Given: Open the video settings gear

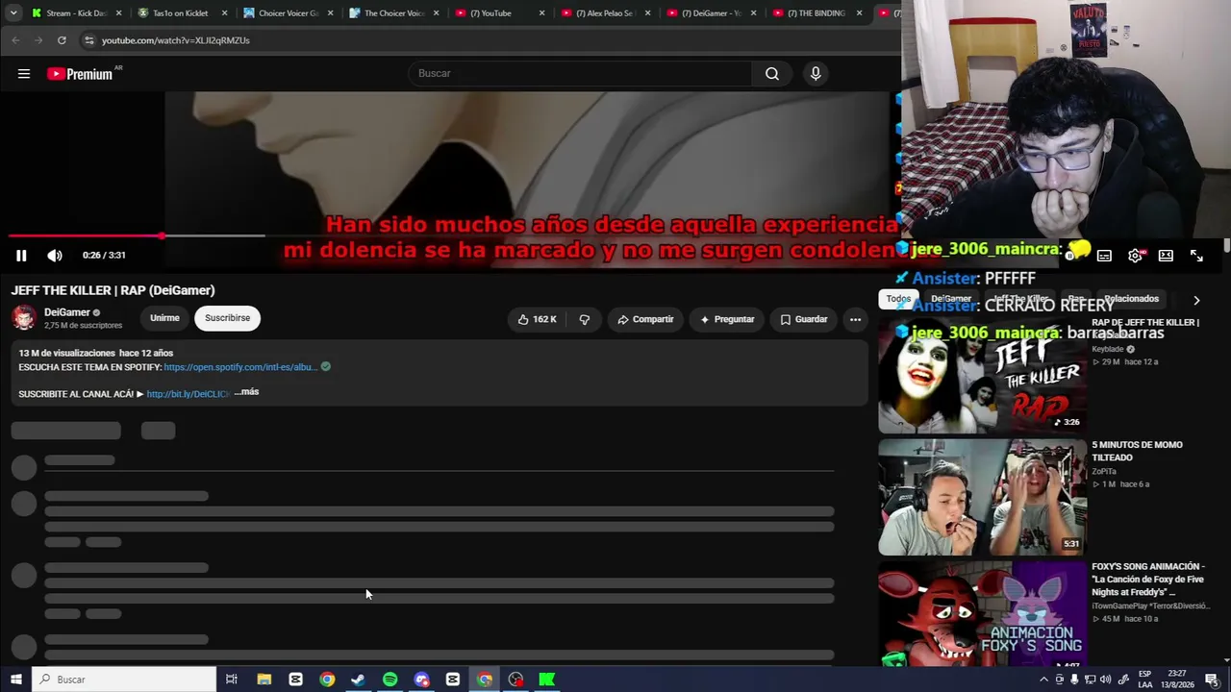Looking at the screenshot, I should click(1135, 256).
